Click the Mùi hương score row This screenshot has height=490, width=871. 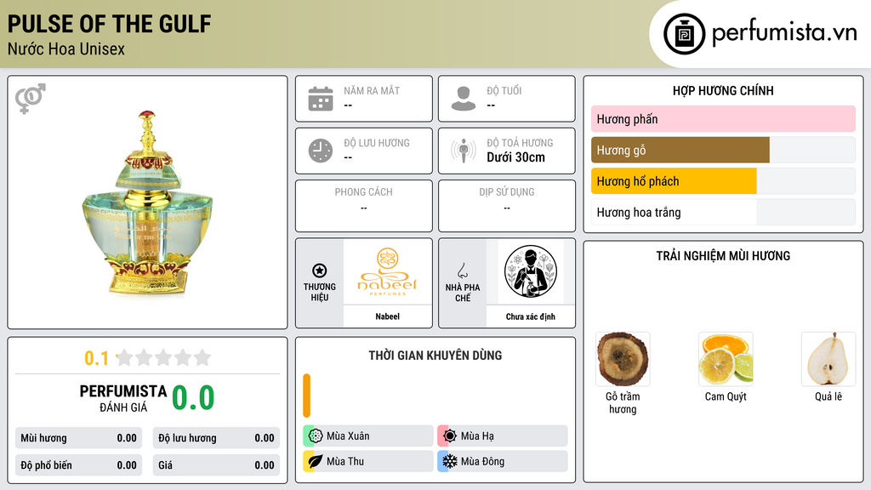click(78, 438)
